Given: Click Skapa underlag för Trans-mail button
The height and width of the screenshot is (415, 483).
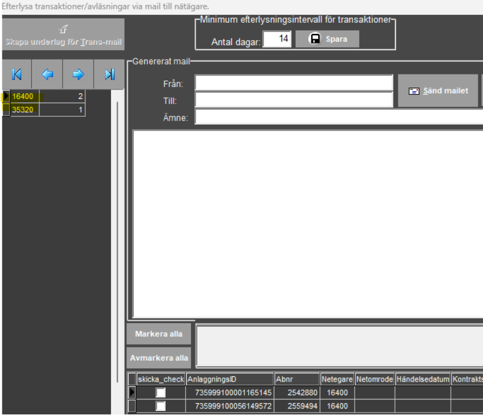Looking at the screenshot, I should coord(63,35).
